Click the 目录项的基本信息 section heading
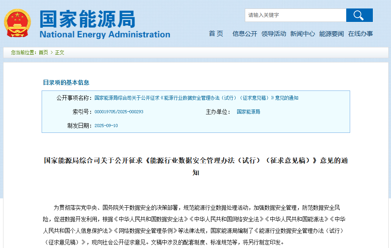This screenshot has width=391, height=248. 66,82
